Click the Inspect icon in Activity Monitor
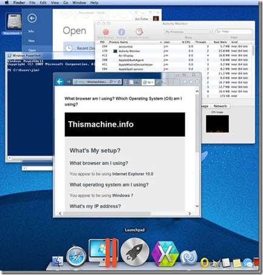263x275 pixels. [121, 32]
